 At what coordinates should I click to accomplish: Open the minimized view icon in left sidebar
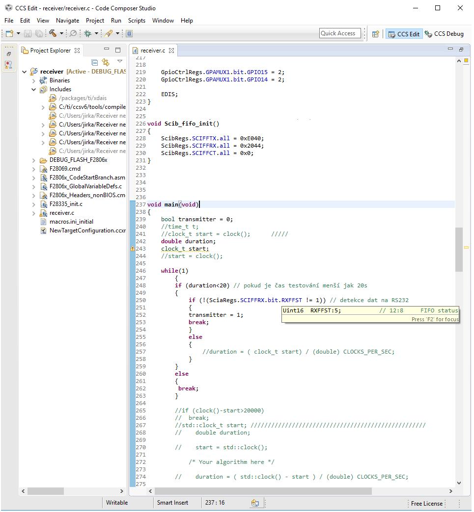[8, 65]
